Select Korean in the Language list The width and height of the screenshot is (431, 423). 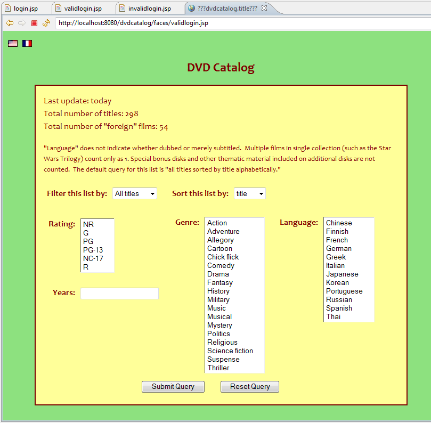(x=349, y=282)
